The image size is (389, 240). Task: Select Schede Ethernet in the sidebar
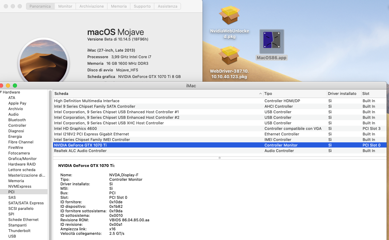pos(24,220)
